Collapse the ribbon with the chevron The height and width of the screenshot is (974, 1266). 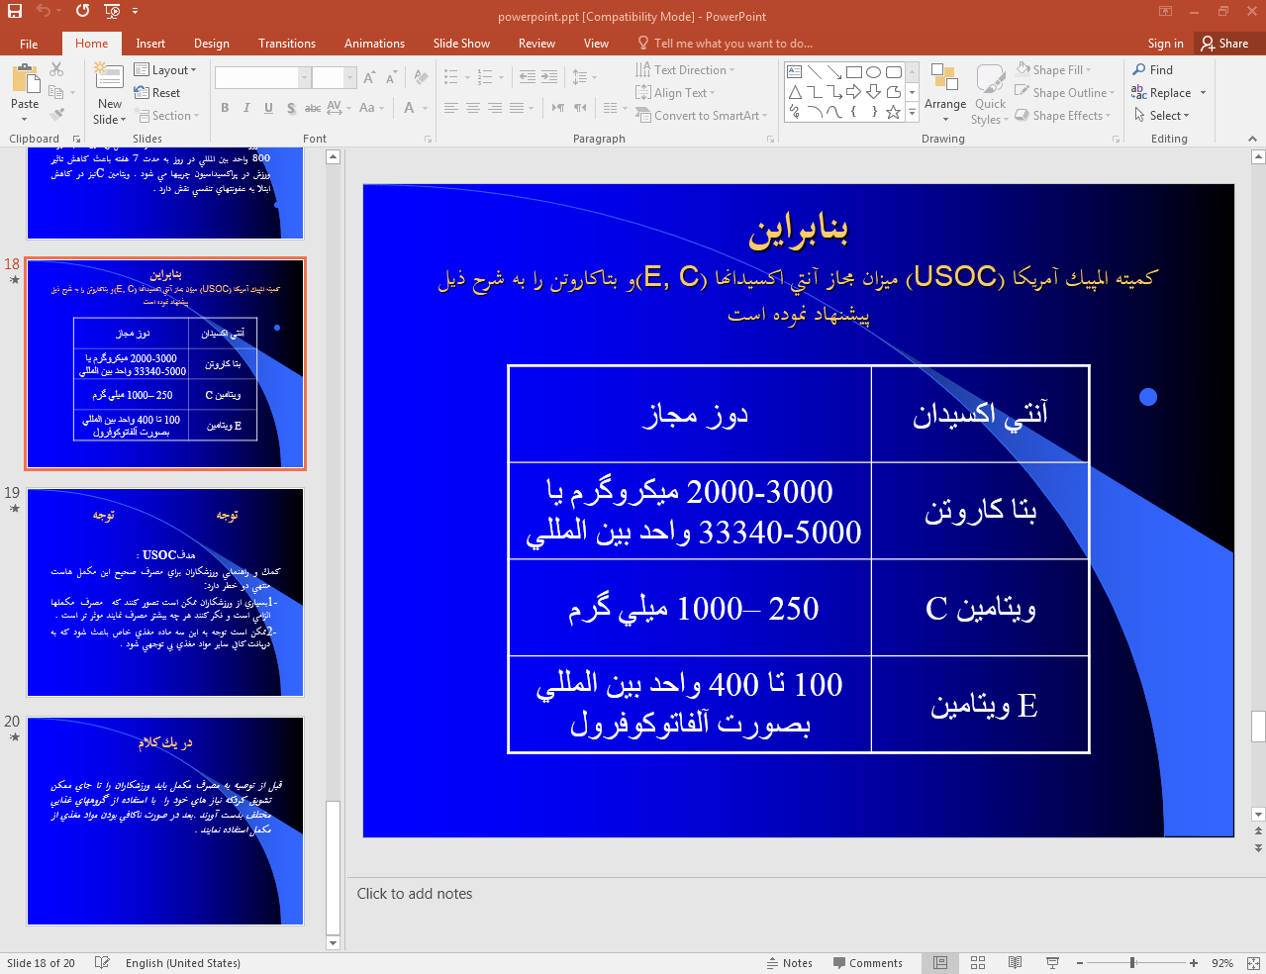click(1253, 139)
